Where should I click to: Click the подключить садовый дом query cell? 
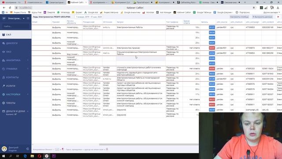(x=141, y=74)
